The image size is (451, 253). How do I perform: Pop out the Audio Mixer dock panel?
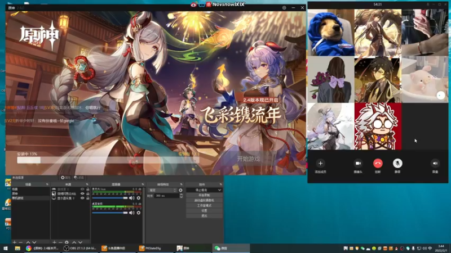point(143,184)
